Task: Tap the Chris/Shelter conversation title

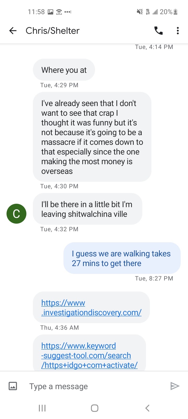Action: [52, 31]
